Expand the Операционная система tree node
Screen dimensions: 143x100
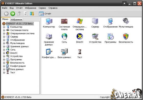4,34
